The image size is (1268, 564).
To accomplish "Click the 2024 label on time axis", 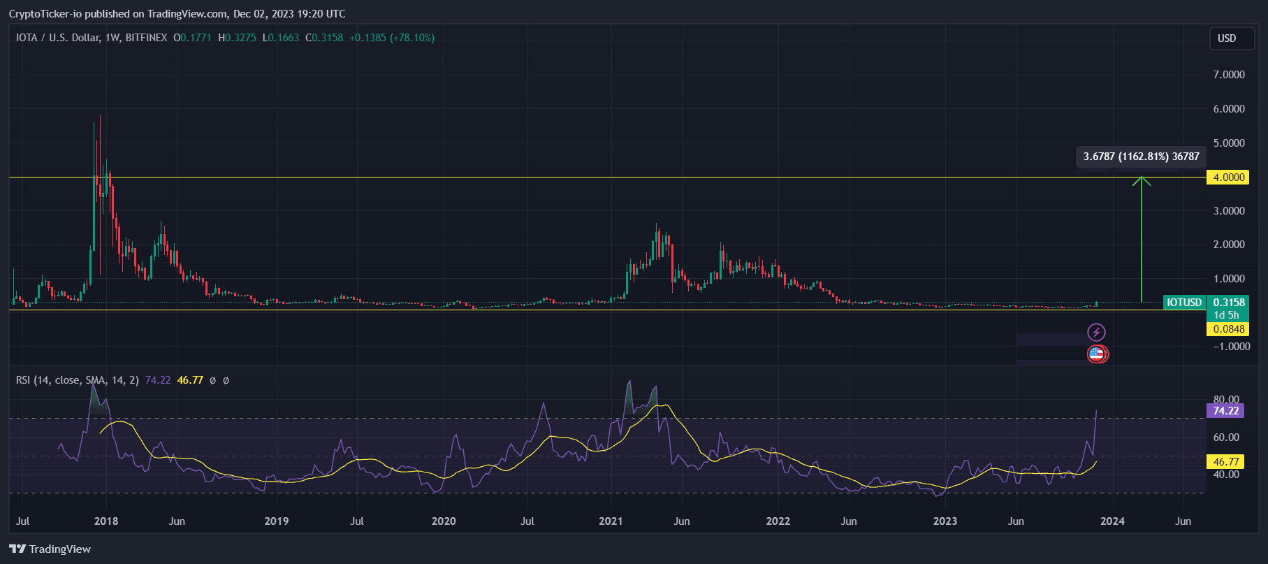I will click(1113, 521).
